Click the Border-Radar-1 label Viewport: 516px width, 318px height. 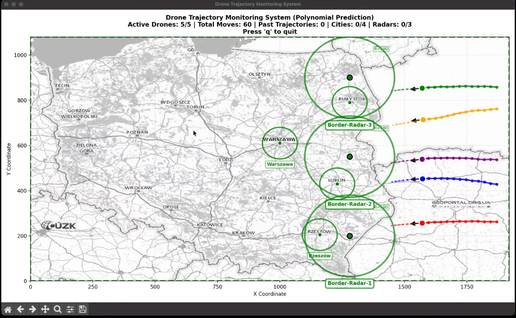coord(349,283)
